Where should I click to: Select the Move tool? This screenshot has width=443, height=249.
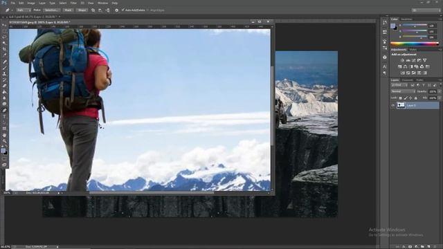tap(4, 25)
